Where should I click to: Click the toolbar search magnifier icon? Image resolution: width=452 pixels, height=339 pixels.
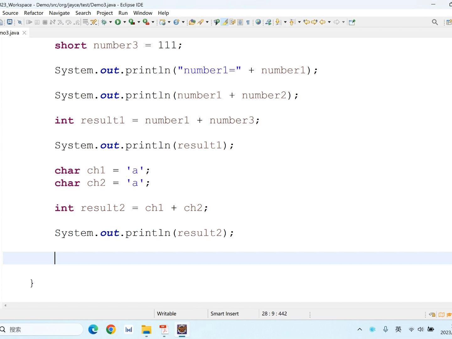(x=435, y=22)
